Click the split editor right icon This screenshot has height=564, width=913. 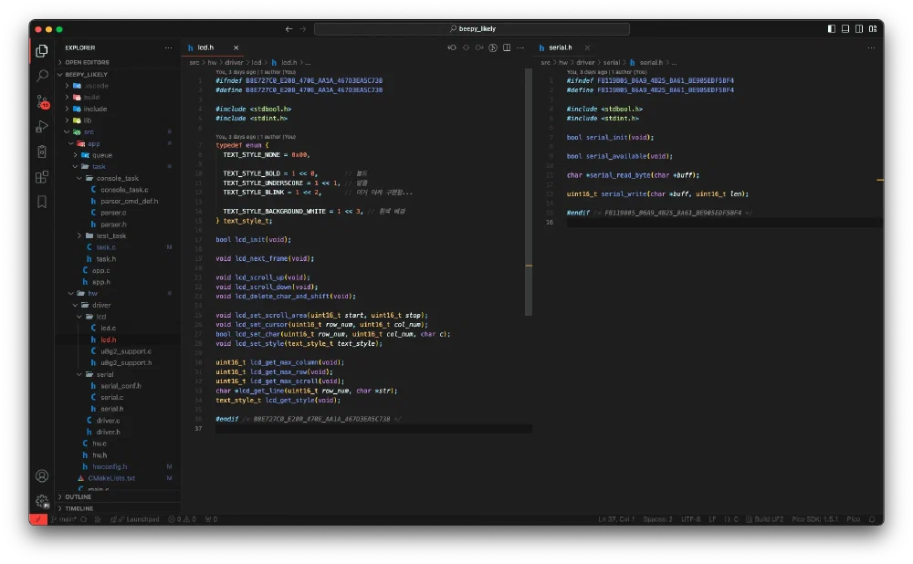(506, 47)
